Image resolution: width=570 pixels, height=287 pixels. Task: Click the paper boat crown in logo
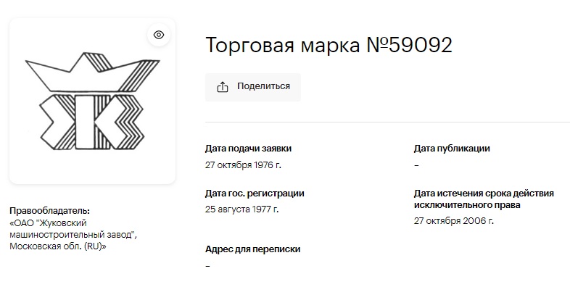[x=92, y=72]
